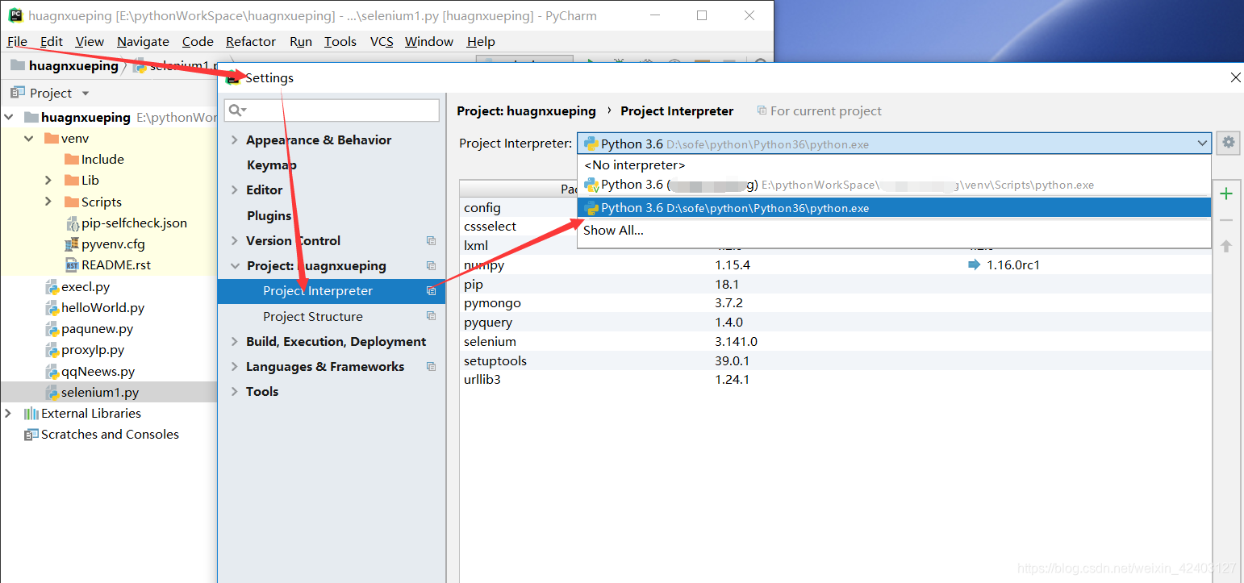Select Project Structure settings page
This screenshot has height=583, width=1244.
click(313, 316)
